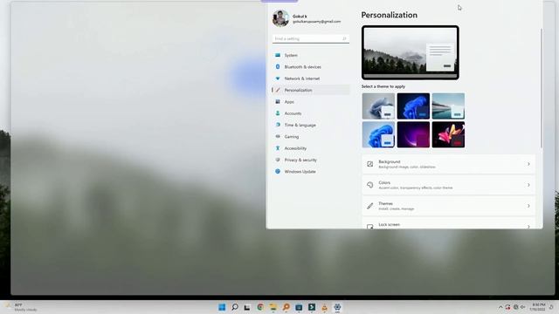
Task: Click the Find a setting search box
Action: [x=311, y=38]
